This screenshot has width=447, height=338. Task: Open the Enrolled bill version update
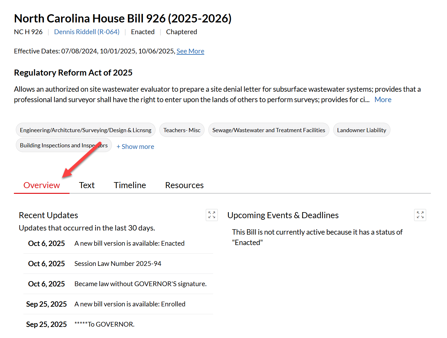click(130, 304)
